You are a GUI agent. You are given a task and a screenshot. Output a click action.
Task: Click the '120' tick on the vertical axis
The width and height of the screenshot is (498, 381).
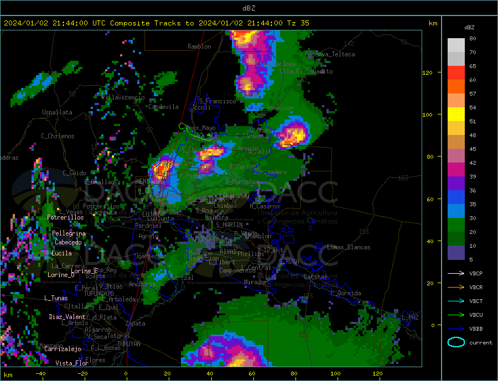click(x=428, y=72)
